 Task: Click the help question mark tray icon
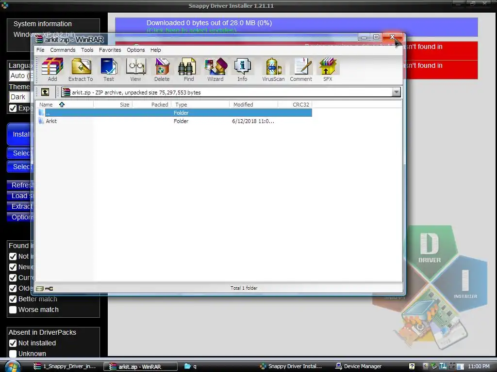point(412,366)
